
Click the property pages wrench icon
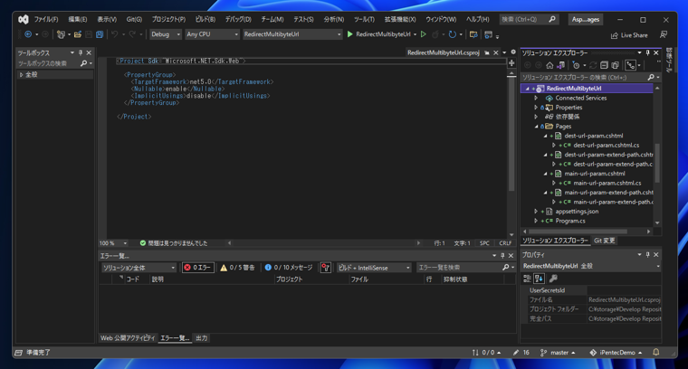coord(553,279)
